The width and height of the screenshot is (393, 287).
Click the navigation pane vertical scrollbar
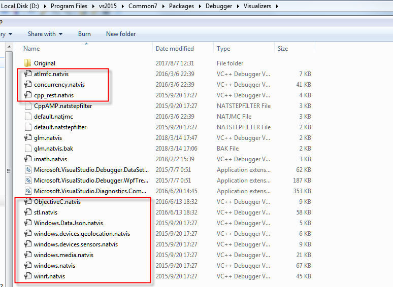pyautogui.click(x=8, y=170)
